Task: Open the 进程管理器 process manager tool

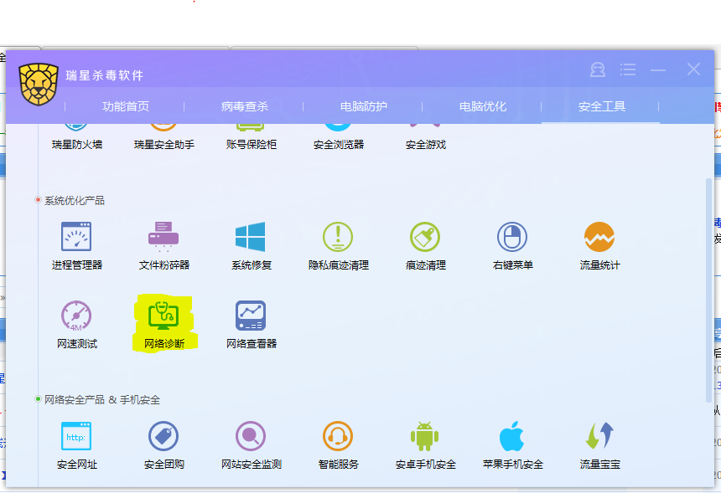Action: 76,245
